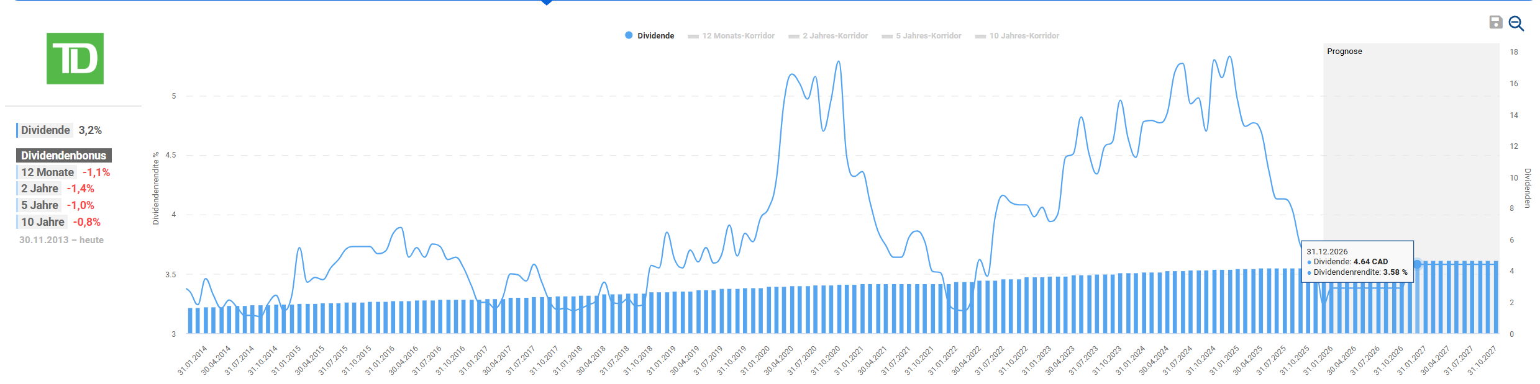The width and height of the screenshot is (1540, 384).
Task: Toggle the 5 Jahres-Korridor legend series
Action: coord(921,36)
